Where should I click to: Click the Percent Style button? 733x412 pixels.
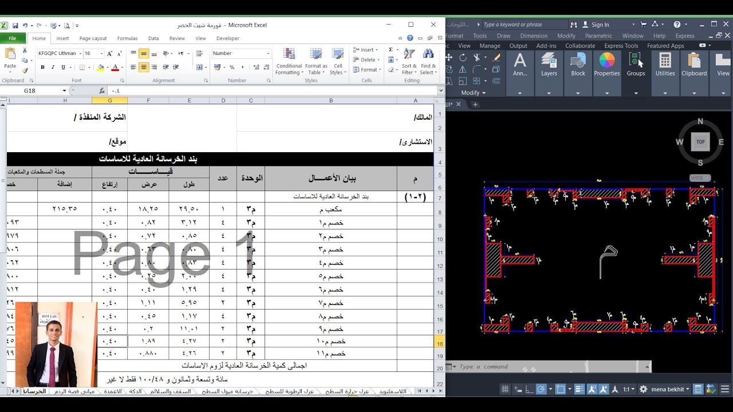(232, 67)
